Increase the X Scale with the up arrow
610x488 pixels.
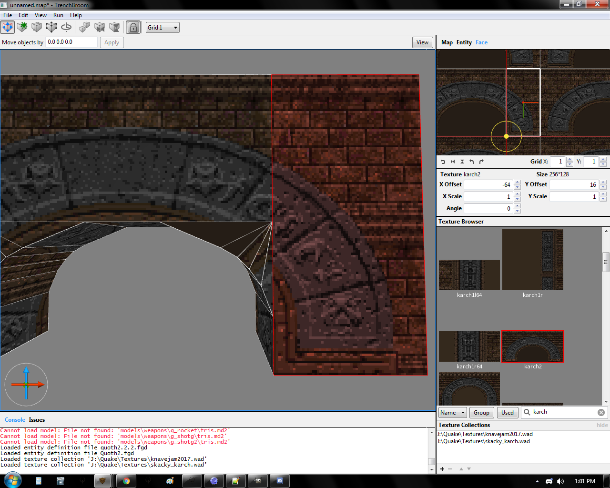coord(517,194)
